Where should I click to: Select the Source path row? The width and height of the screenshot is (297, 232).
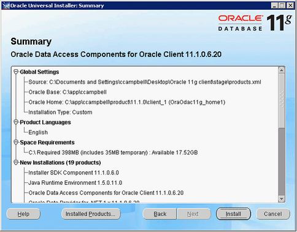click(145, 82)
